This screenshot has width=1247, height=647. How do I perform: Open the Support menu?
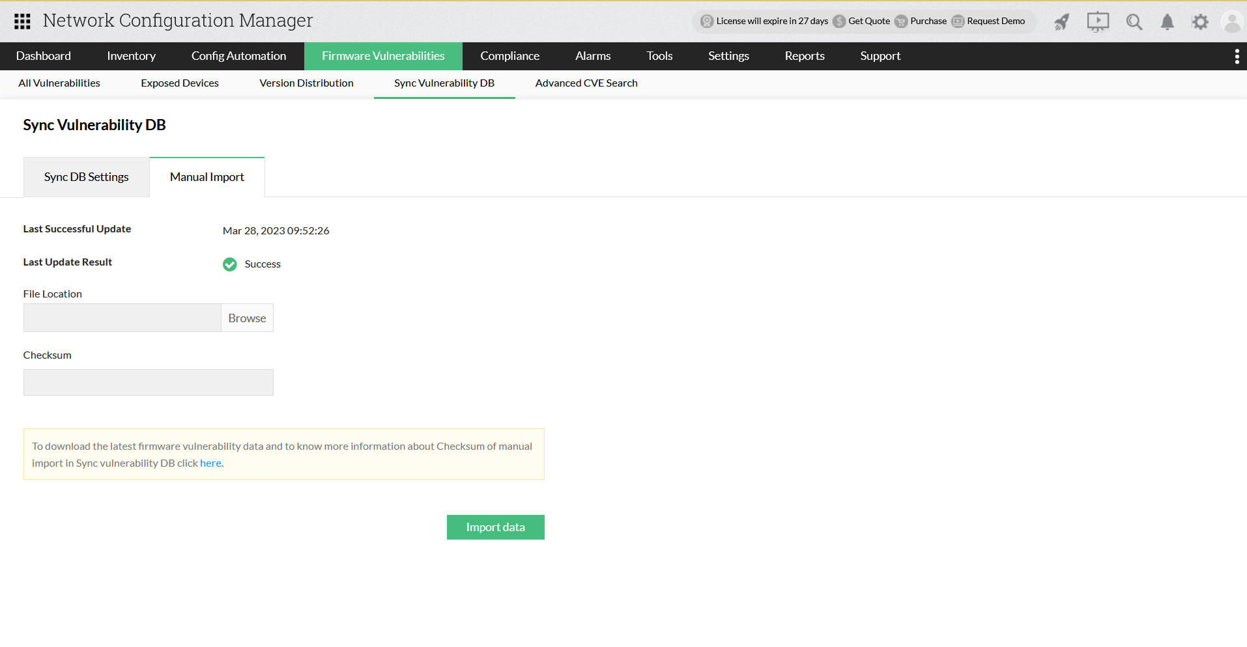[880, 56]
